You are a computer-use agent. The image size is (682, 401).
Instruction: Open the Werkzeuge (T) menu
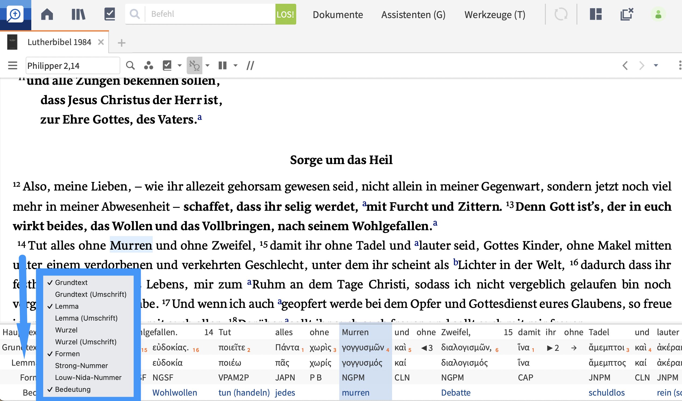[x=495, y=15]
